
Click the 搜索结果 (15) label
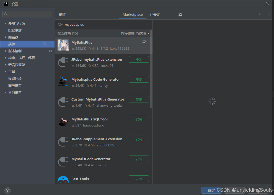pyautogui.click(x=68, y=33)
